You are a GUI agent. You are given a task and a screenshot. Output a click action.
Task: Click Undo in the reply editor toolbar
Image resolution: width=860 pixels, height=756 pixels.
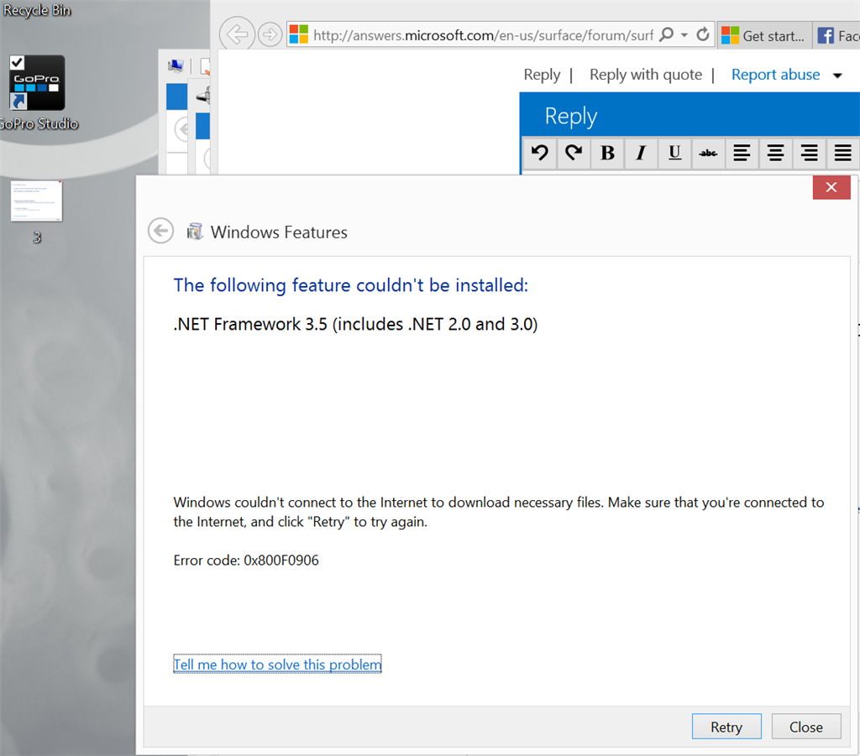[x=540, y=153]
